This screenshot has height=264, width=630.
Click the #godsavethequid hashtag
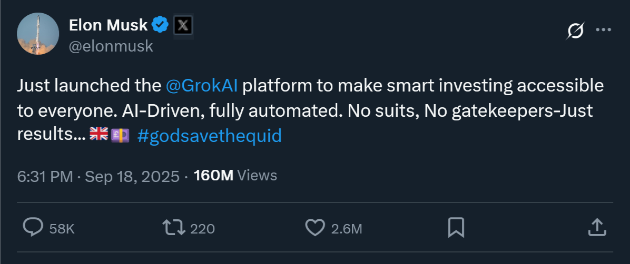point(209,136)
